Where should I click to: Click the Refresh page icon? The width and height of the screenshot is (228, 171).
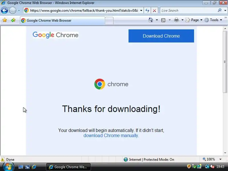point(147,11)
